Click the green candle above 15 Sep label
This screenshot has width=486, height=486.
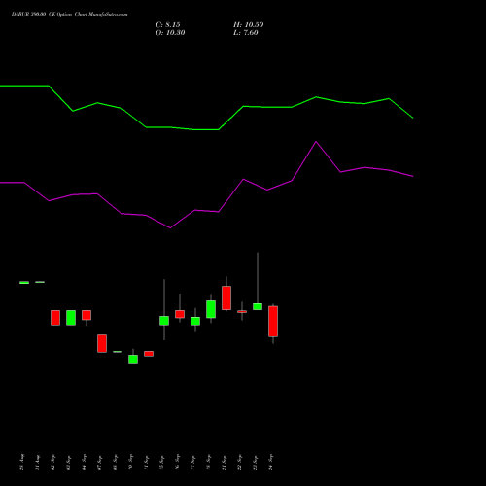(x=164, y=321)
